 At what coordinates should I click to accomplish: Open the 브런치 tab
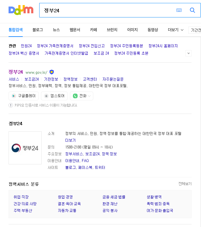pos(112,30)
